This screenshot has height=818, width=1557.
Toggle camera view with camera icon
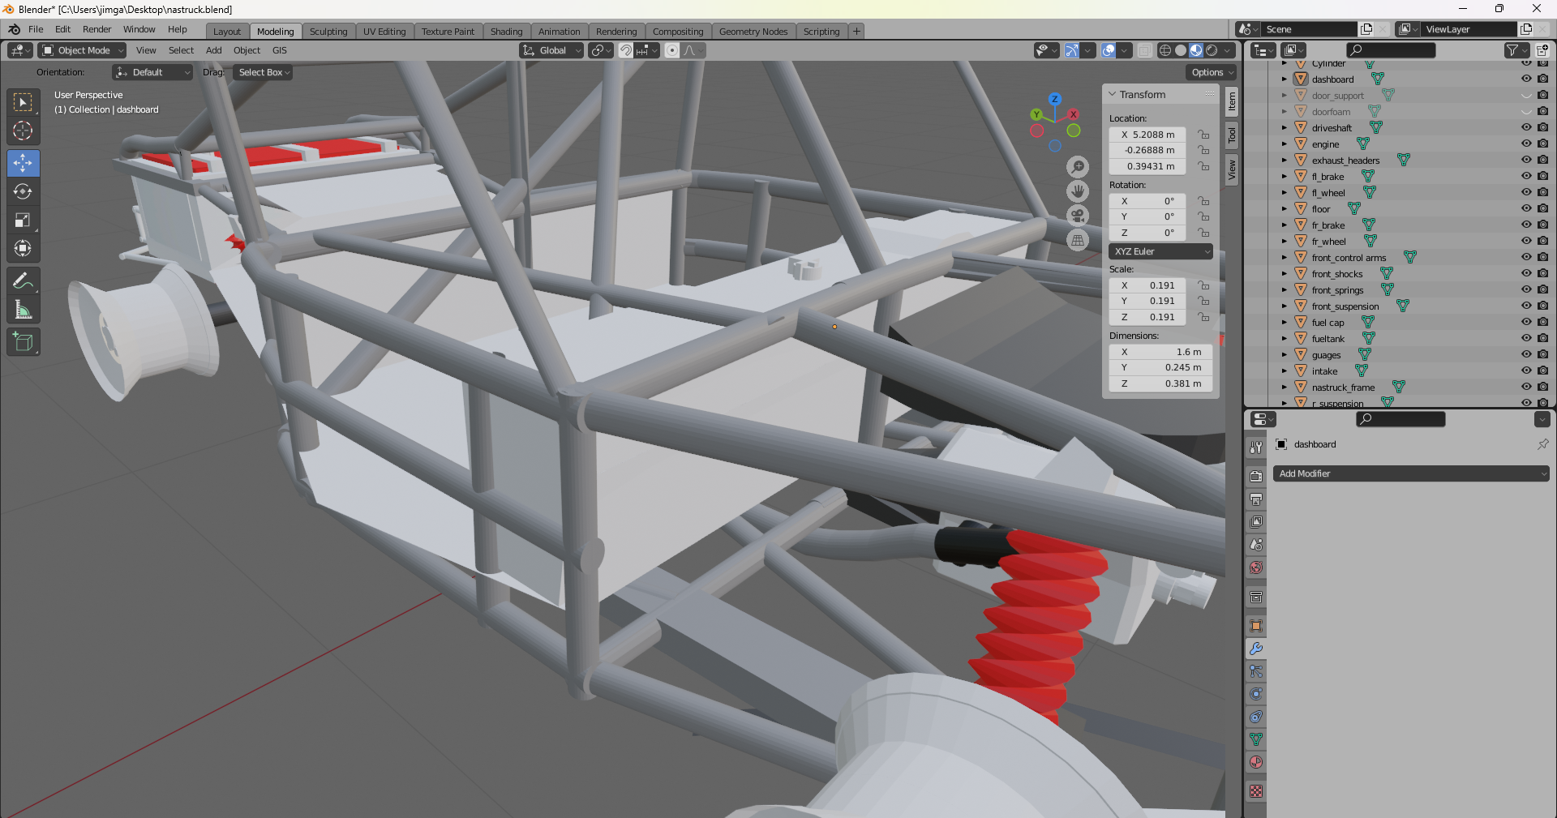click(1078, 216)
